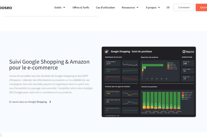Viewport: 207px width, 137px height.
Task: Click the 244 Visibilité Pixels Top card
Action: [188, 63]
